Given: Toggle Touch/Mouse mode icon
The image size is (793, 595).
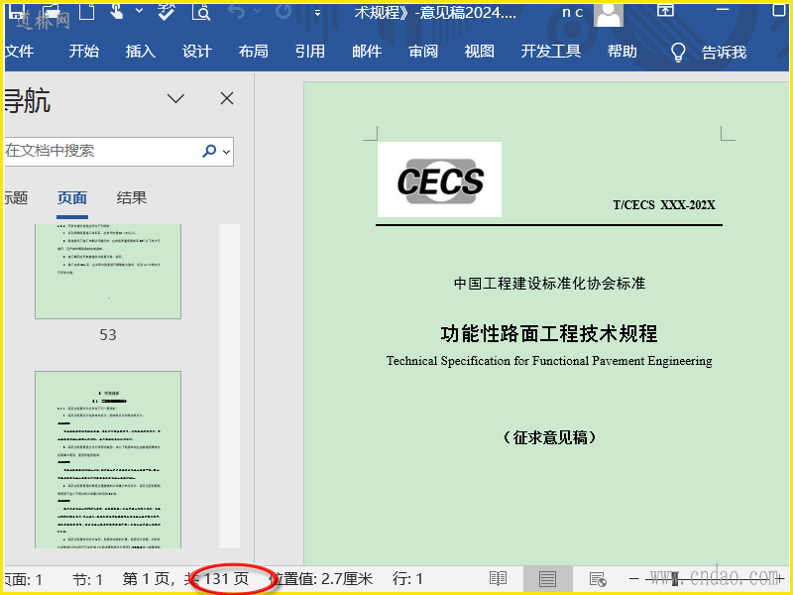Looking at the screenshot, I should pyautogui.click(x=116, y=10).
